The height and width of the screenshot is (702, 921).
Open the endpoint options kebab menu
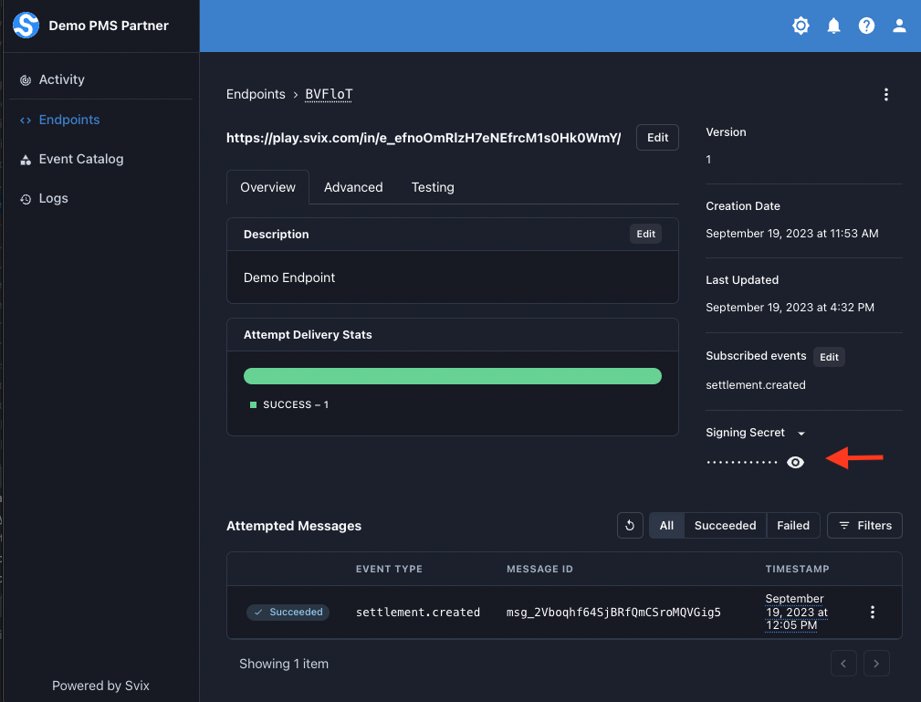[885, 94]
